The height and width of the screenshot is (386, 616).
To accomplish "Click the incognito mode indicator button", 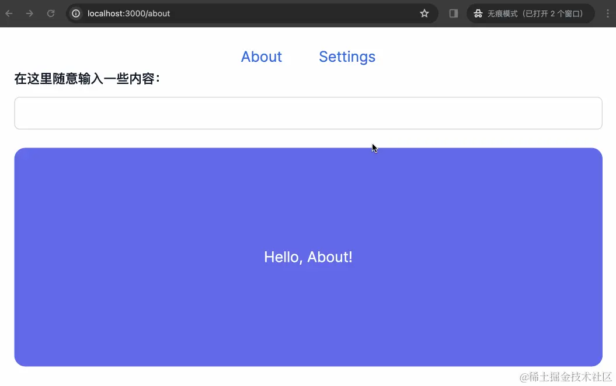I will coord(530,13).
